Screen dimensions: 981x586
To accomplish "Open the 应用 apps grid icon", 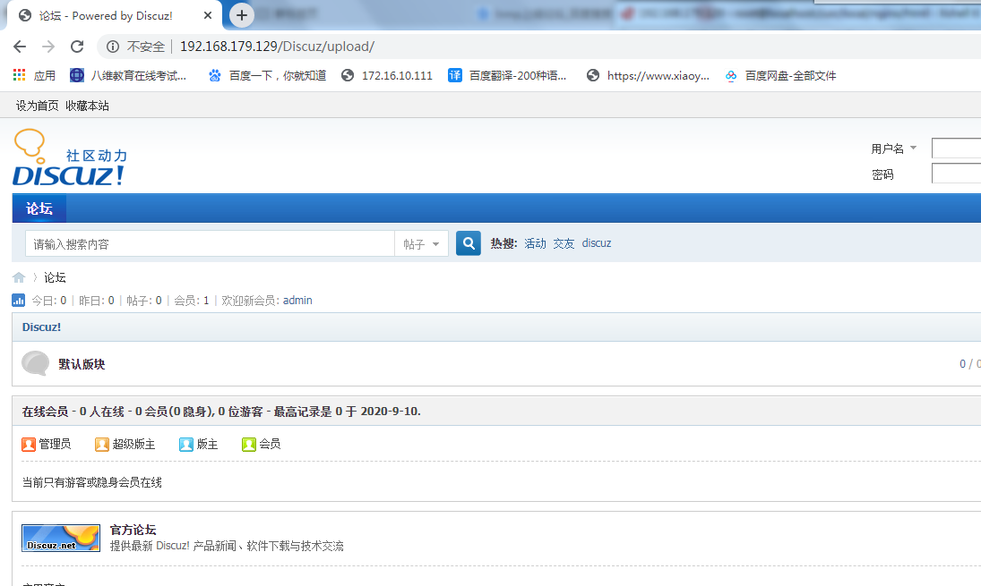I will (20, 75).
